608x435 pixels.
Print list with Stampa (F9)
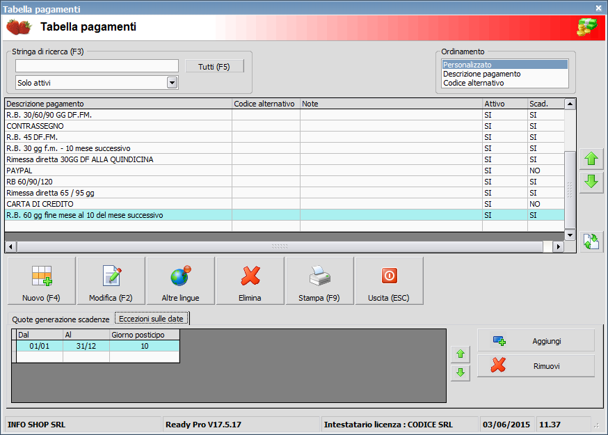tap(319, 280)
